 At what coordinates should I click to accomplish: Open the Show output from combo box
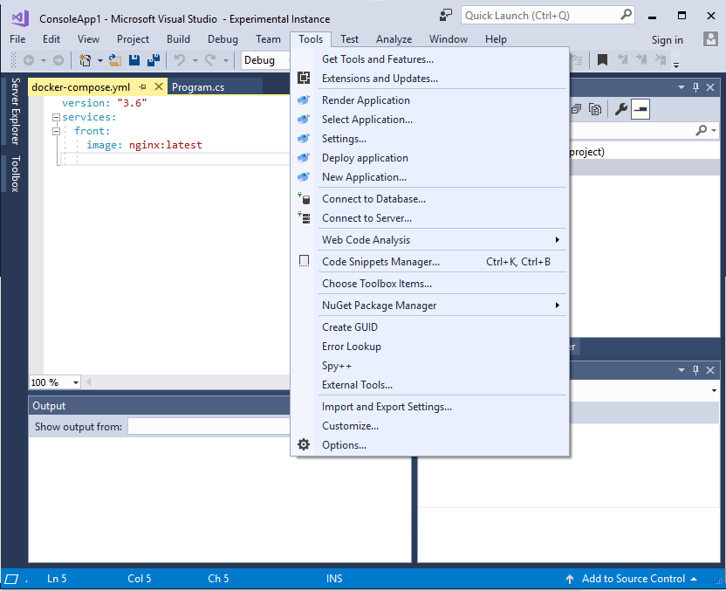click(209, 427)
